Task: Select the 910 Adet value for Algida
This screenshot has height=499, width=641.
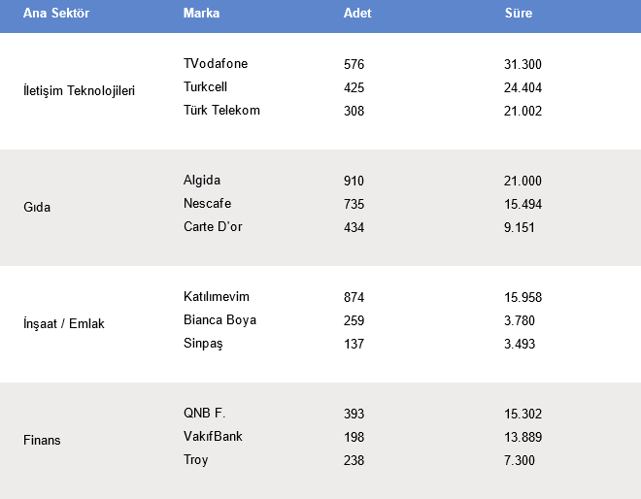Action: pyautogui.click(x=354, y=182)
